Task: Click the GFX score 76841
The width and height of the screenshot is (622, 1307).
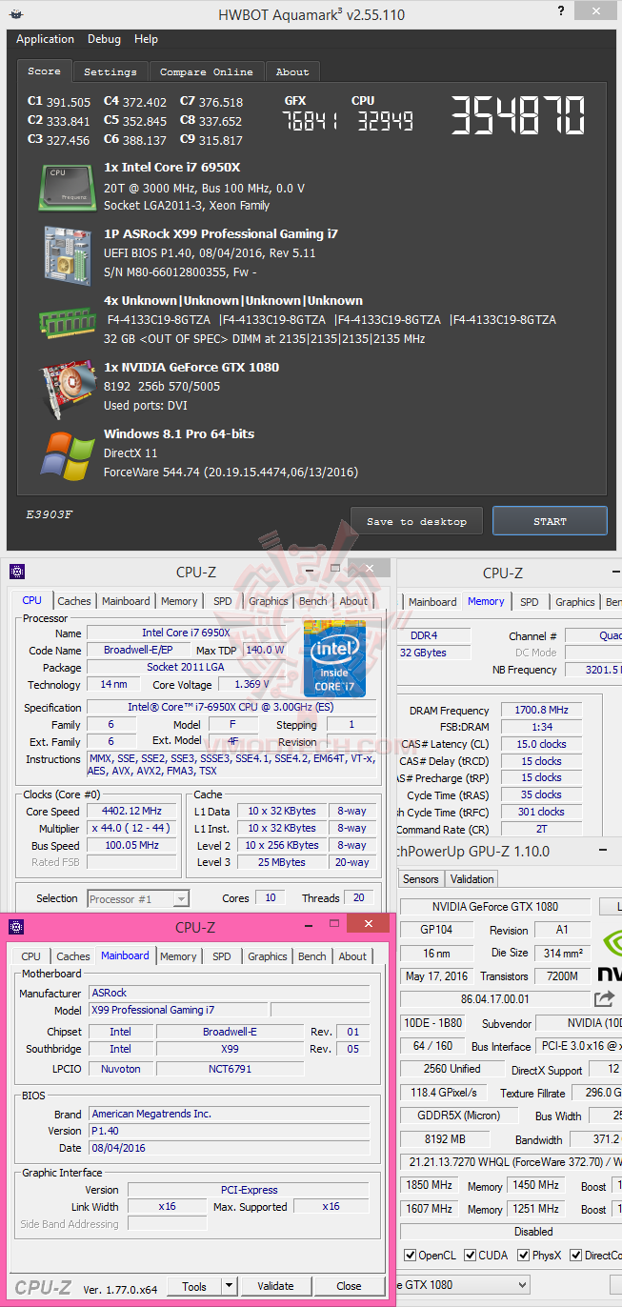Action: pos(310,120)
